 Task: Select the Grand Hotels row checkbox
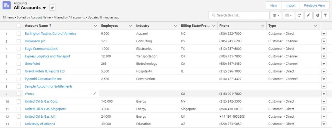tap(19, 71)
